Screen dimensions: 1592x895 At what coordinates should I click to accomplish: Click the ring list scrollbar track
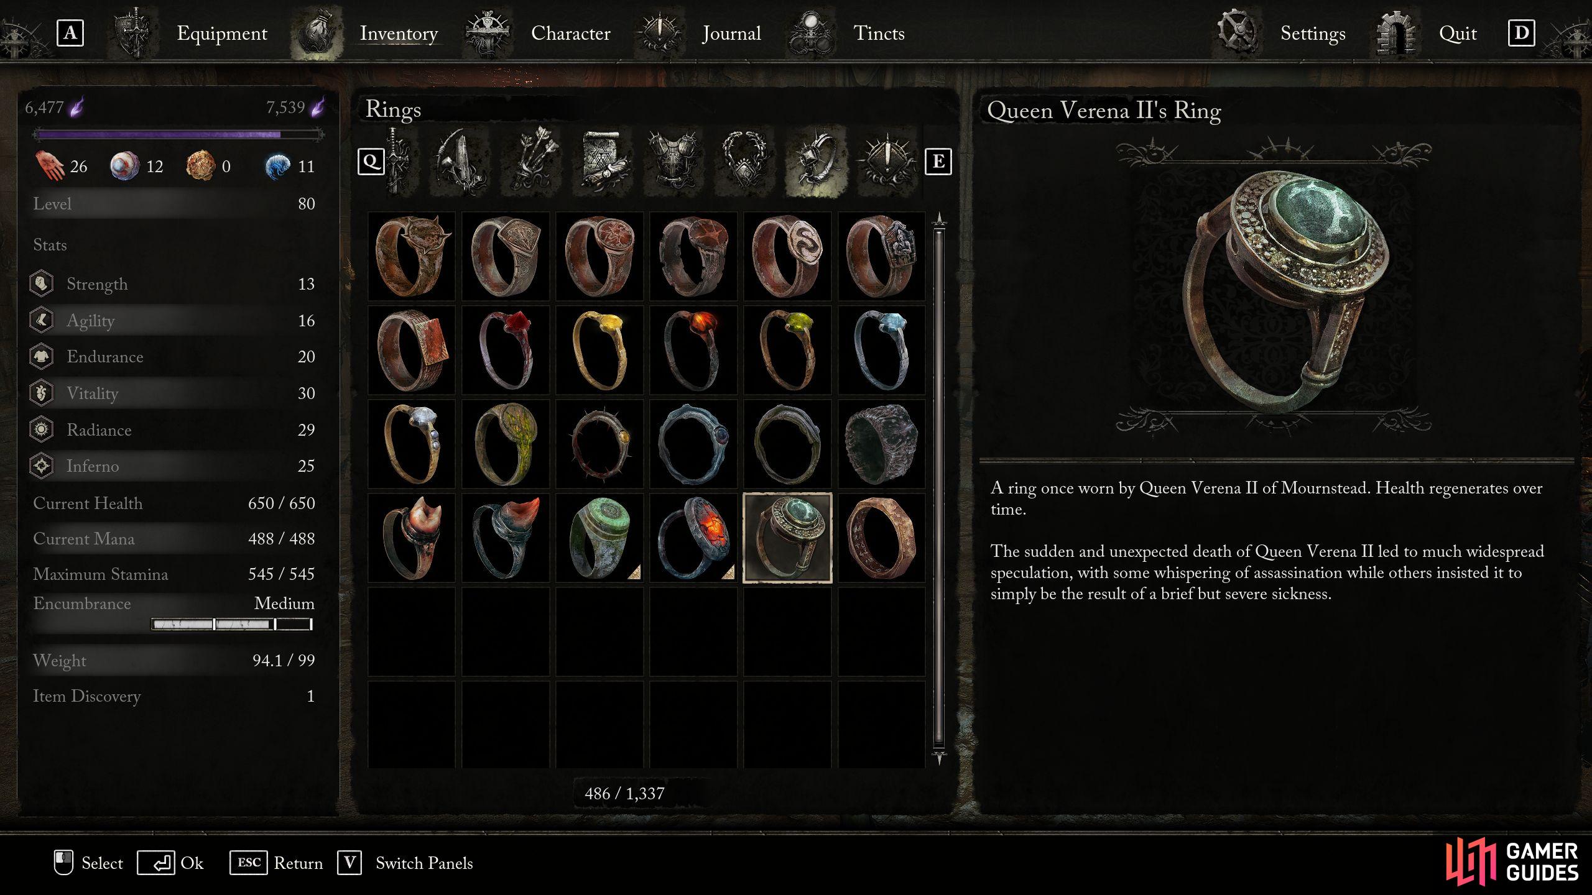(x=939, y=488)
